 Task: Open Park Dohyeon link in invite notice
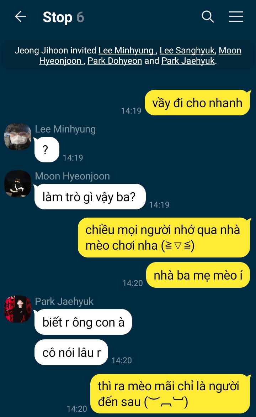click(x=115, y=61)
